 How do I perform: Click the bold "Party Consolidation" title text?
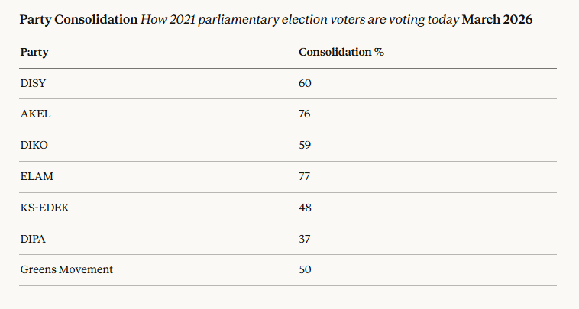click(x=79, y=20)
